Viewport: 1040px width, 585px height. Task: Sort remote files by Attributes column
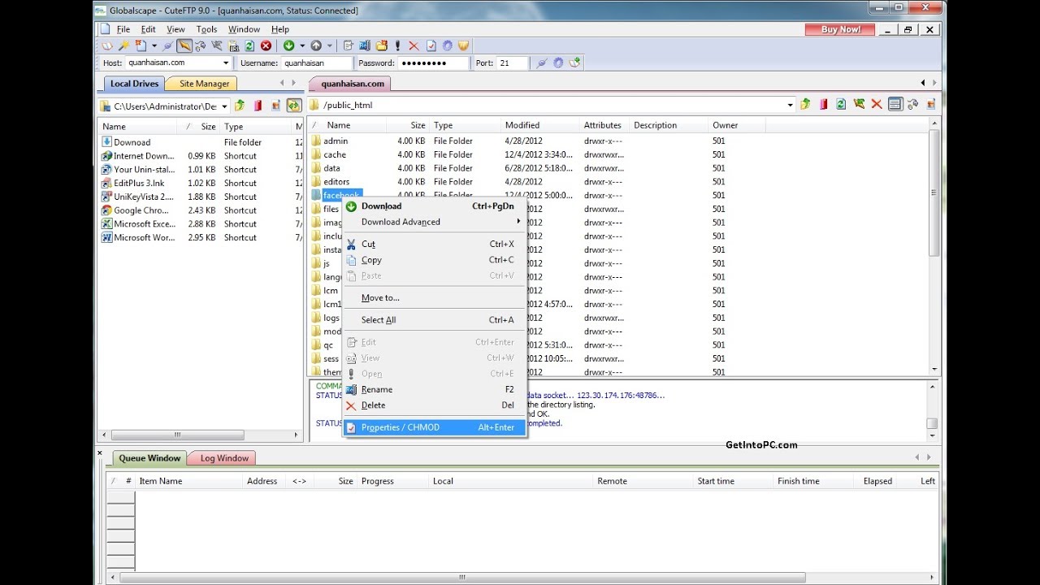pos(604,125)
